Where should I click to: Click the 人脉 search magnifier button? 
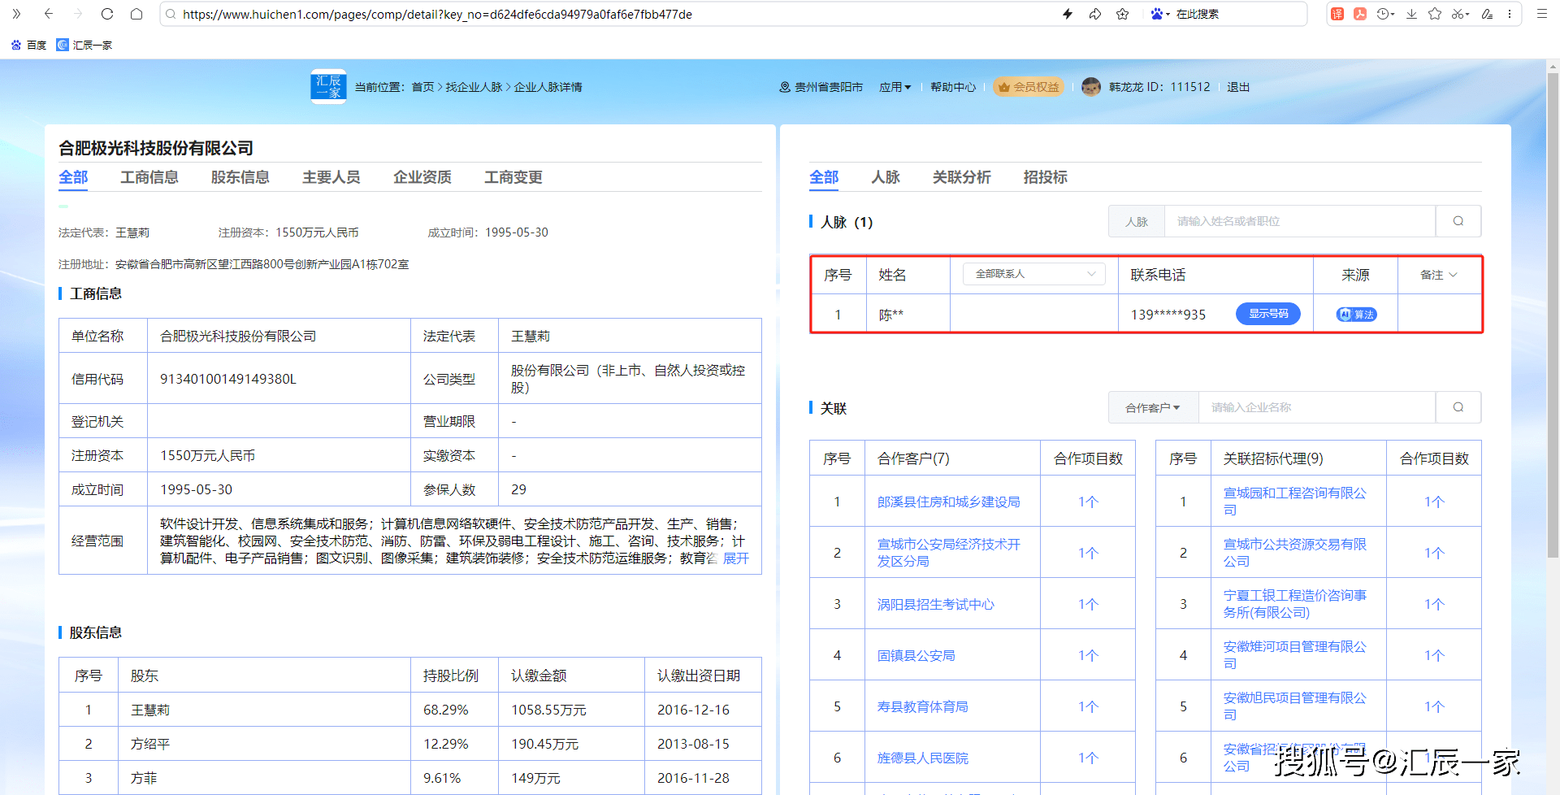1458,221
